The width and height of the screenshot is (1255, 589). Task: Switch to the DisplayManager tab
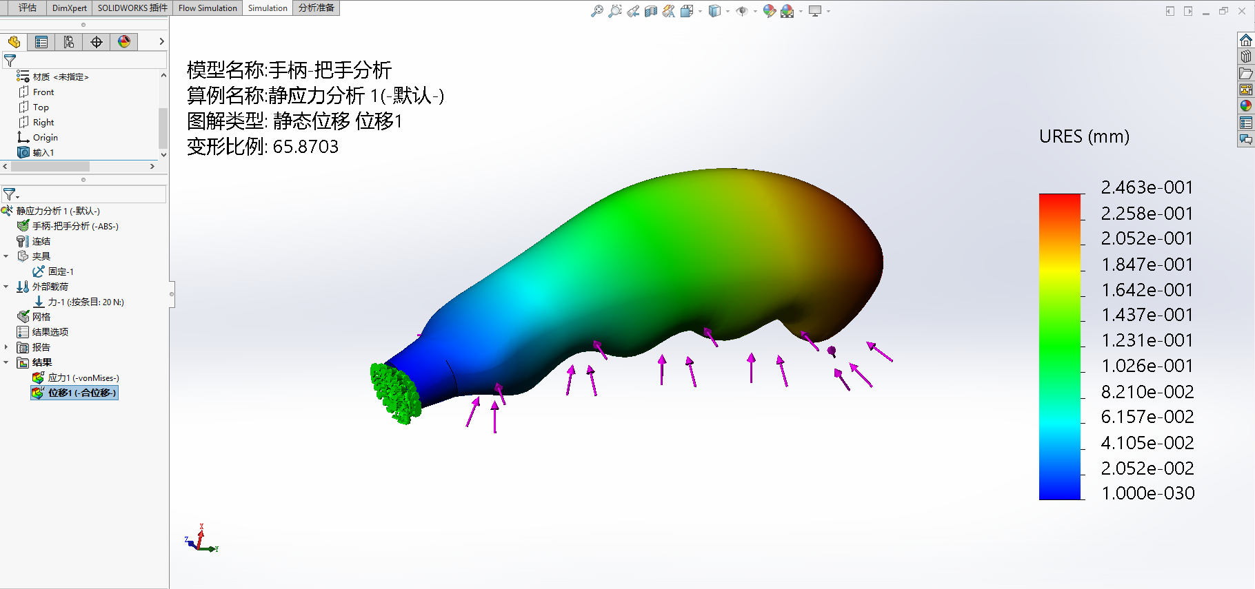124,42
